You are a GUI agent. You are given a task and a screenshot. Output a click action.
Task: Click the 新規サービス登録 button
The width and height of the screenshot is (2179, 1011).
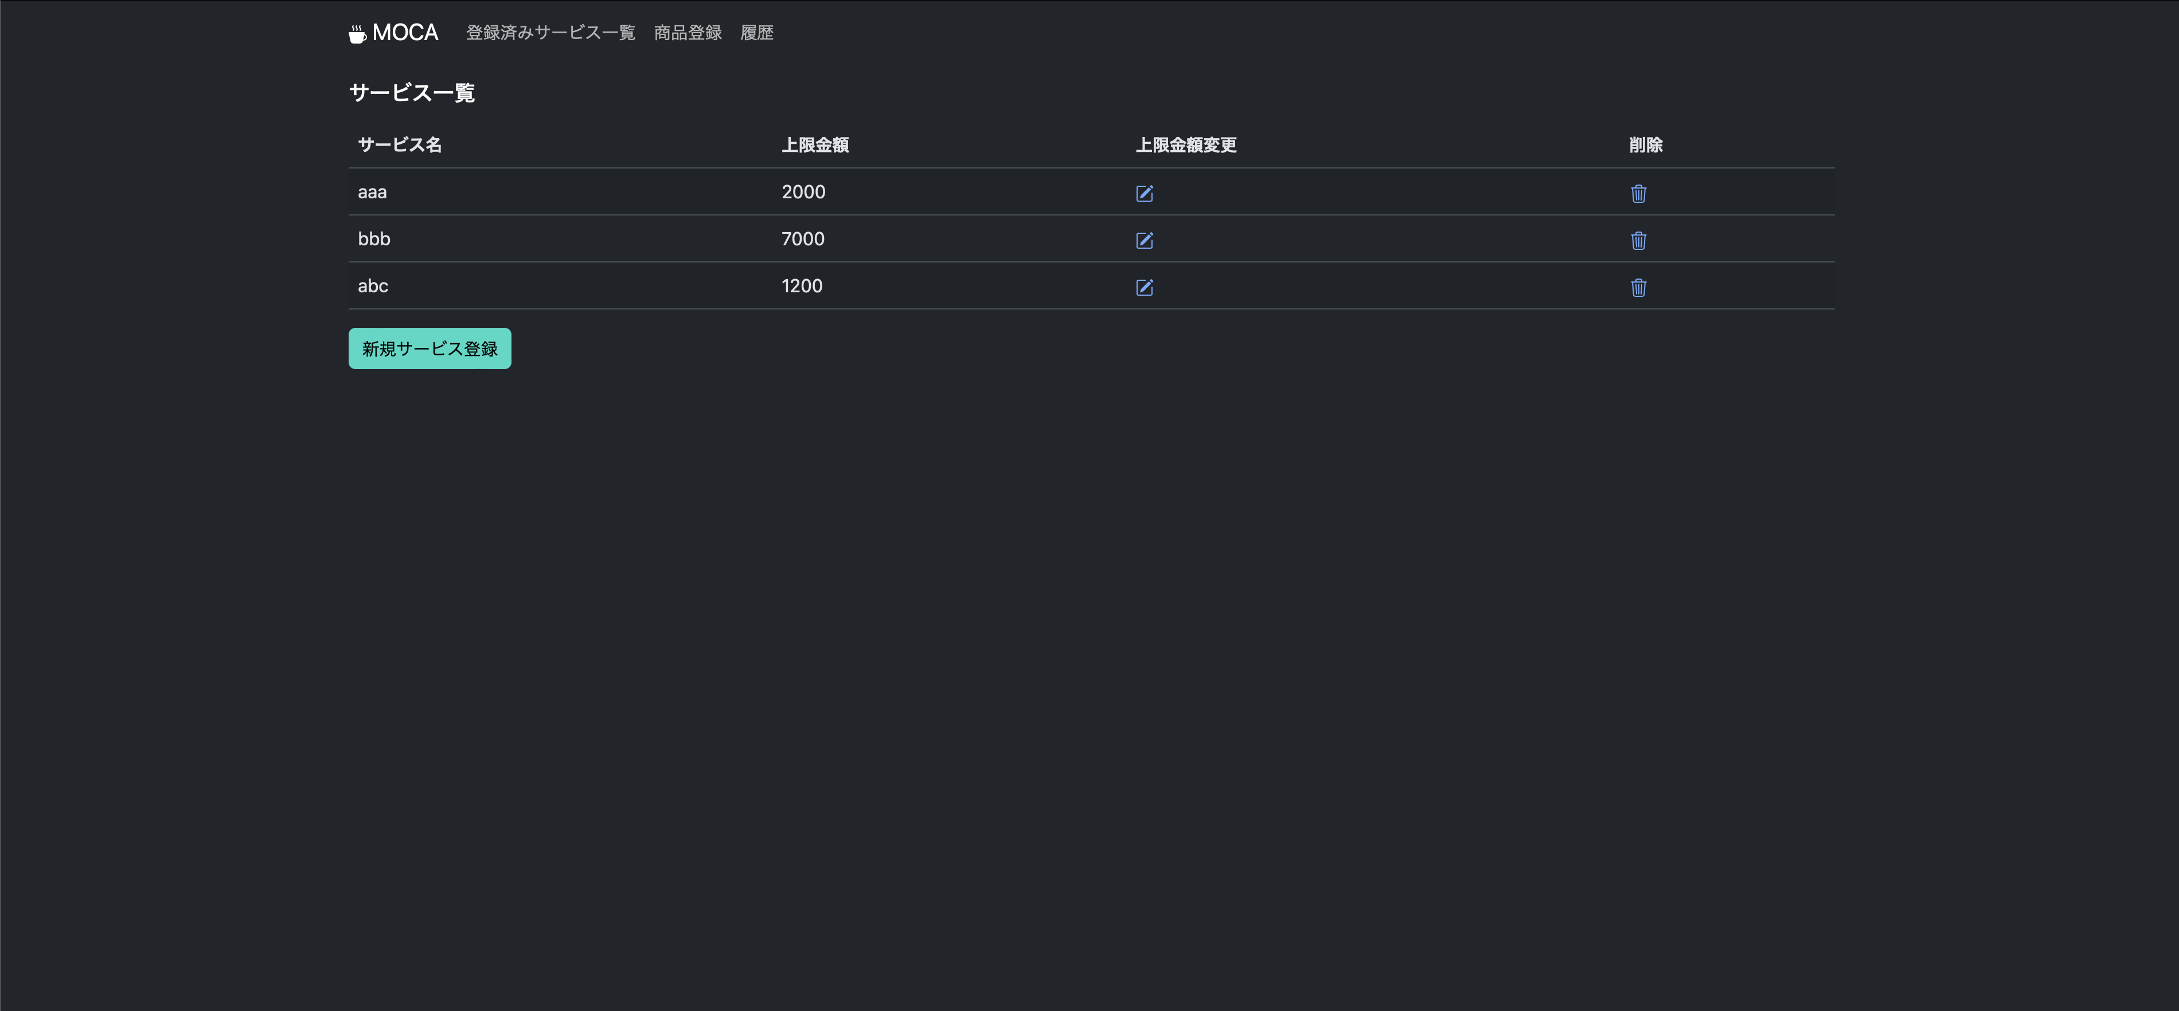[429, 347]
